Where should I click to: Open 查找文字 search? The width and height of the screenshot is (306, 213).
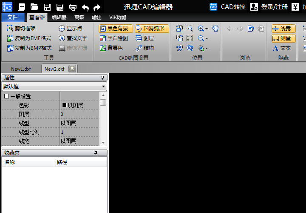[73, 38]
